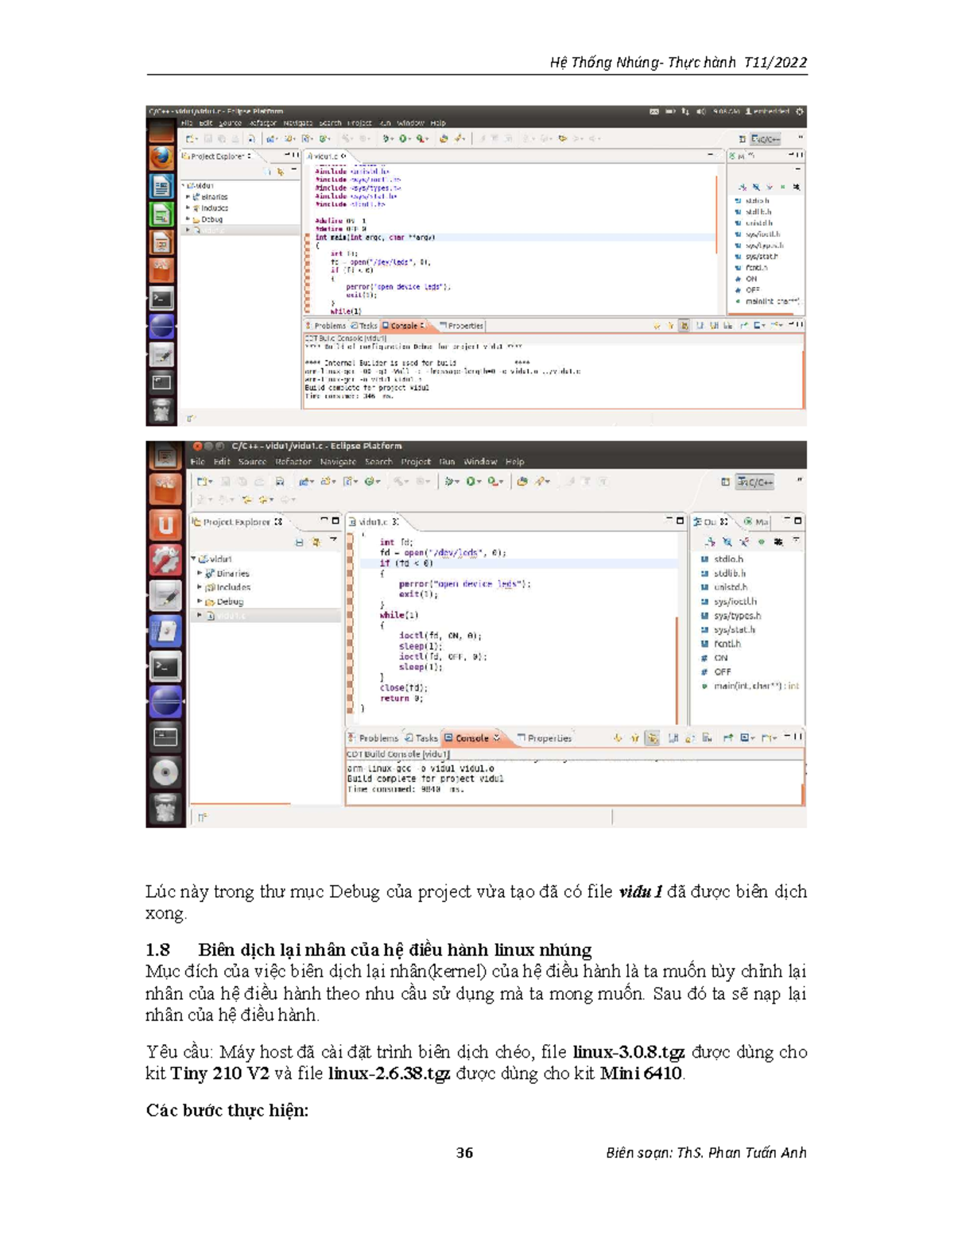Click Collapse All icon in lower Project Explorer
954x1234 pixels.
point(299,543)
